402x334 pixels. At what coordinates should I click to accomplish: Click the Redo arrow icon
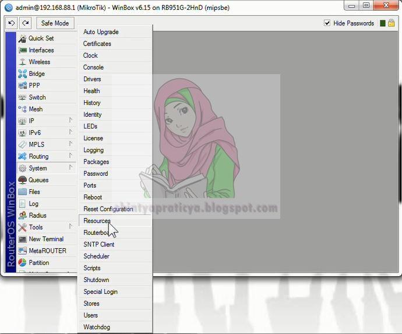(26, 23)
